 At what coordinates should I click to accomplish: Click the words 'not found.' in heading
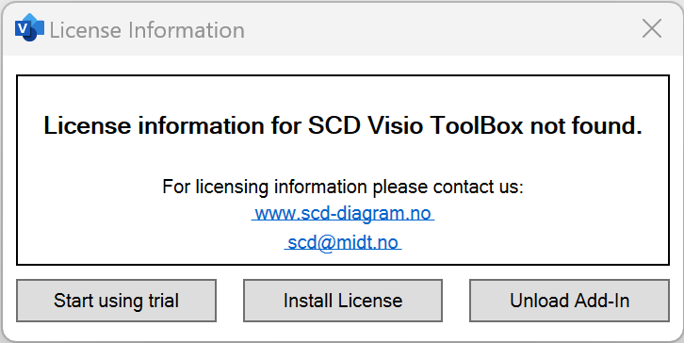586,126
